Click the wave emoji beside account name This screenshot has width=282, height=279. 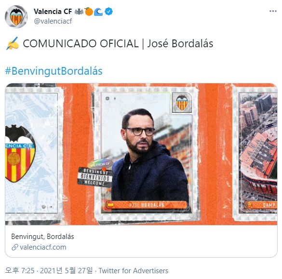(x=98, y=12)
